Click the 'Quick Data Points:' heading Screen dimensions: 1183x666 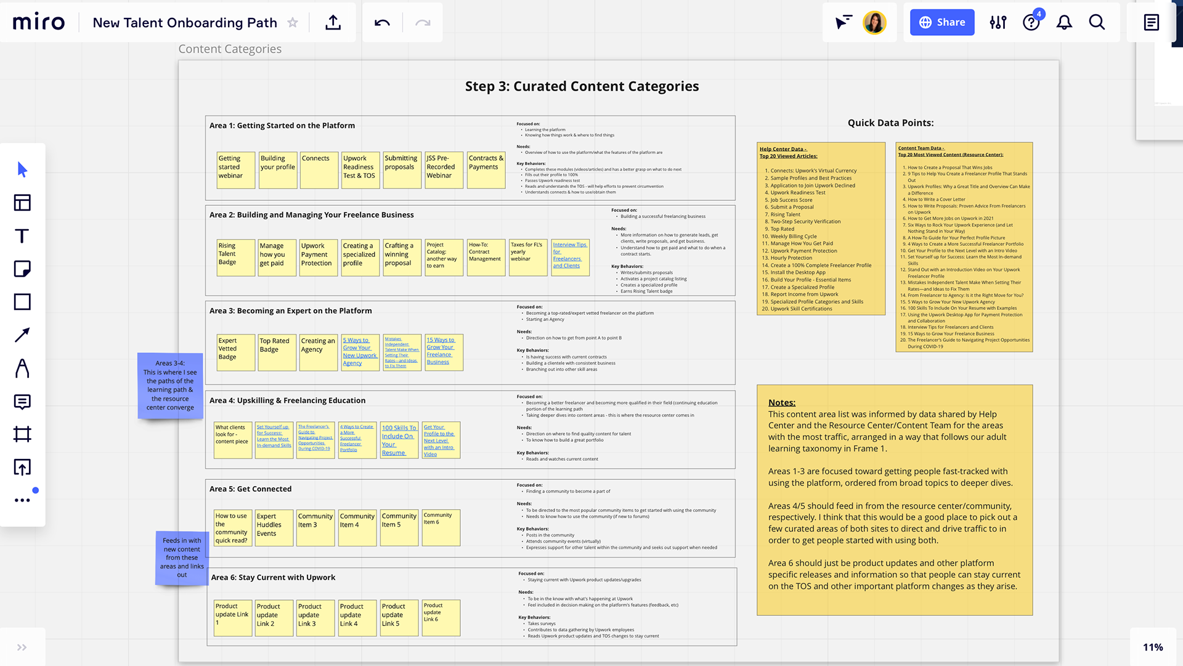[890, 123]
